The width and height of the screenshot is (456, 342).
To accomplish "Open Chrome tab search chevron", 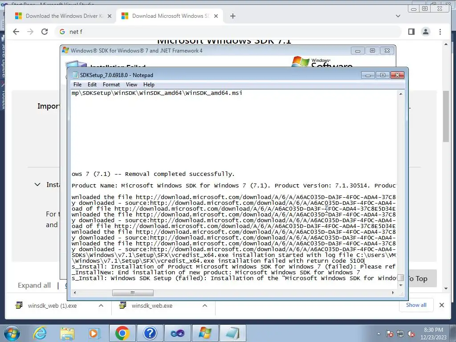I will (398, 16).
